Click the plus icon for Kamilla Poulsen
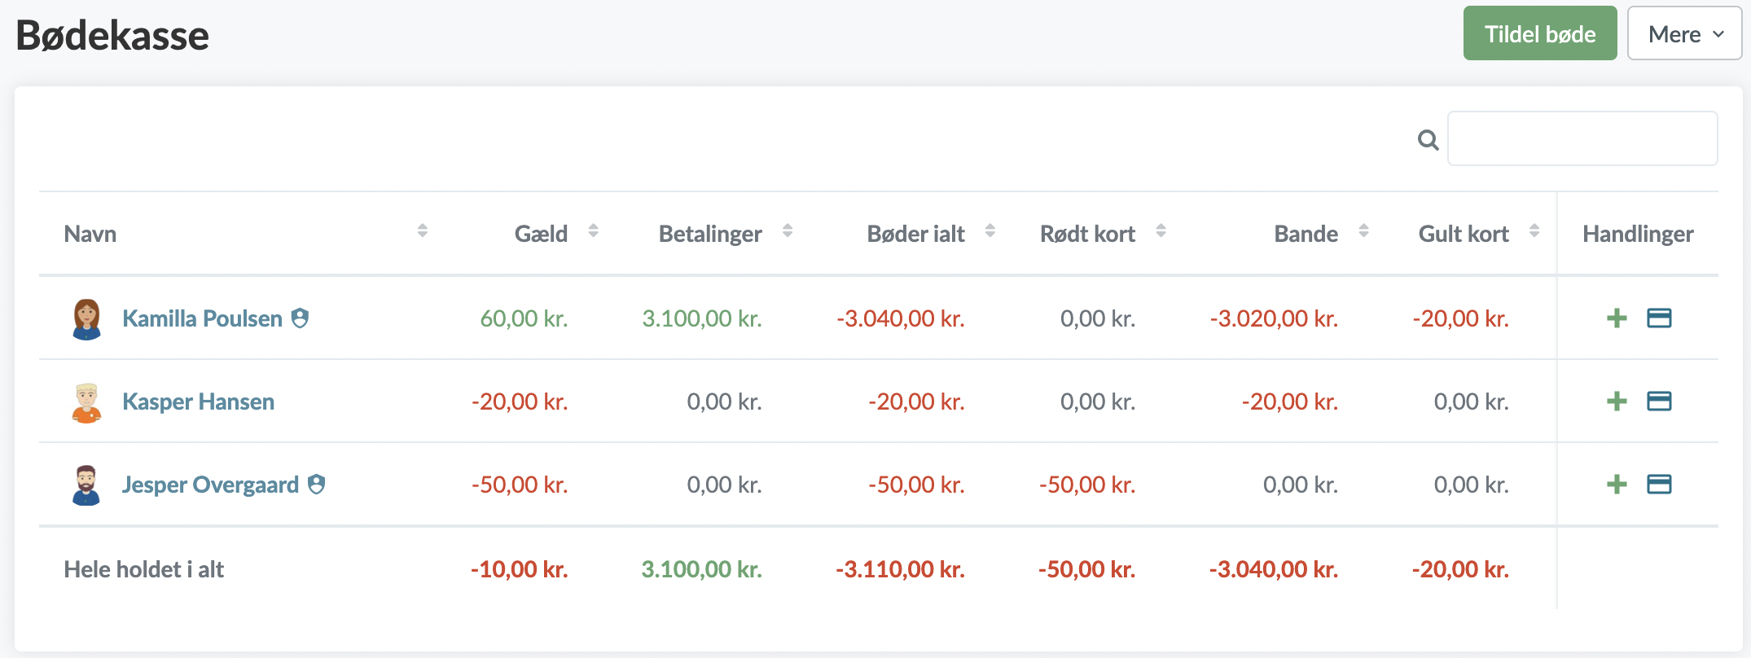The height and width of the screenshot is (658, 1751). 1617,318
